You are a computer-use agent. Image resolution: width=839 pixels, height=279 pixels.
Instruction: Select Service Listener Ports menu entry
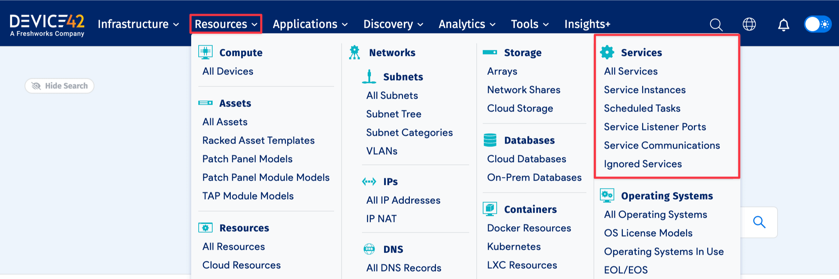(x=655, y=127)
